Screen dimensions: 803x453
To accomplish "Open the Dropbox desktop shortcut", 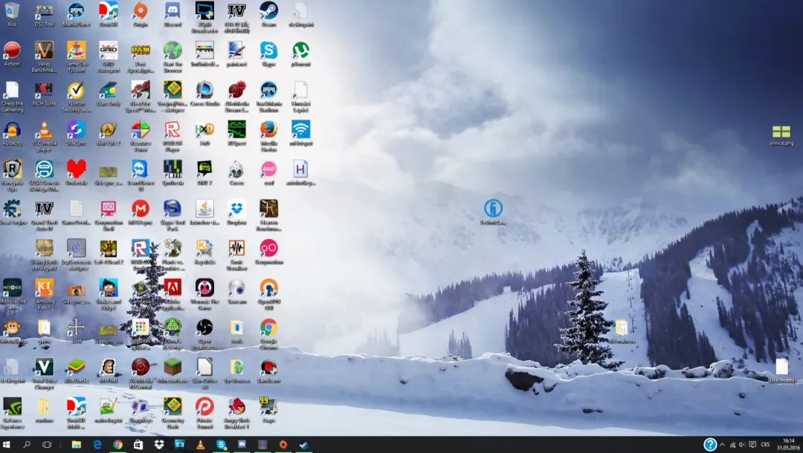I will (236, 212).
